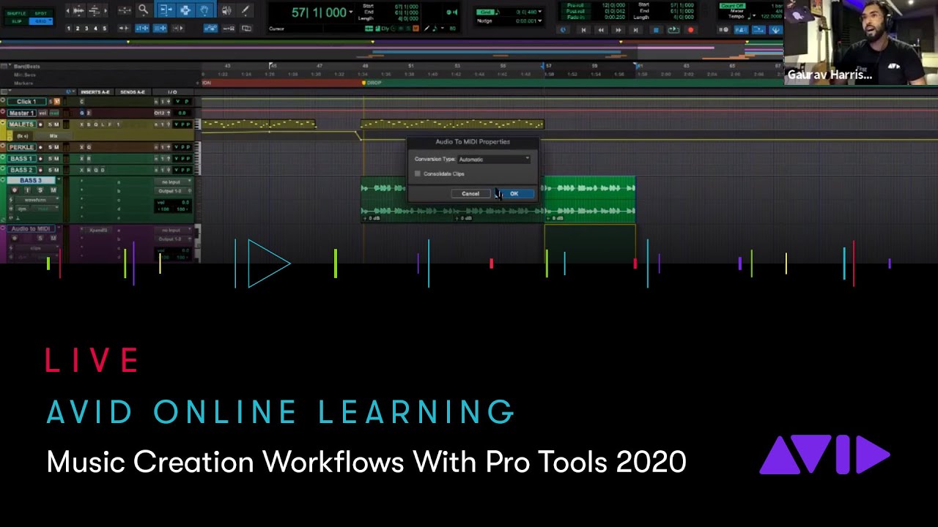The image size is (938, 527).
Task: Click the red Record transport button
Action: pyautogui.click(x=690, y=30)
